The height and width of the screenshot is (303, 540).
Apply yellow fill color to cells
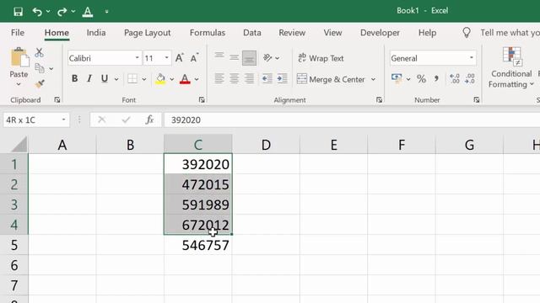(160, 79)
